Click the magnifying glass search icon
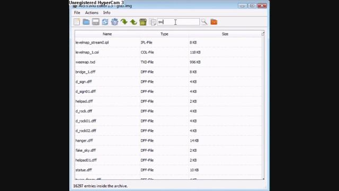This screenshot has height=191, width=339. (204, 22)
